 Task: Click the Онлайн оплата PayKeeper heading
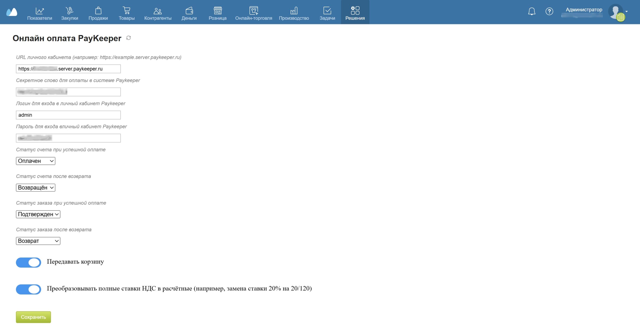click(x=67, y=38)
